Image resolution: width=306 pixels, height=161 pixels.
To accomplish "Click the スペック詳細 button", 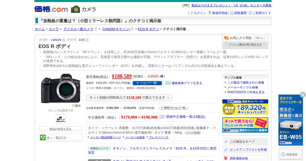I will click(193, 133).
